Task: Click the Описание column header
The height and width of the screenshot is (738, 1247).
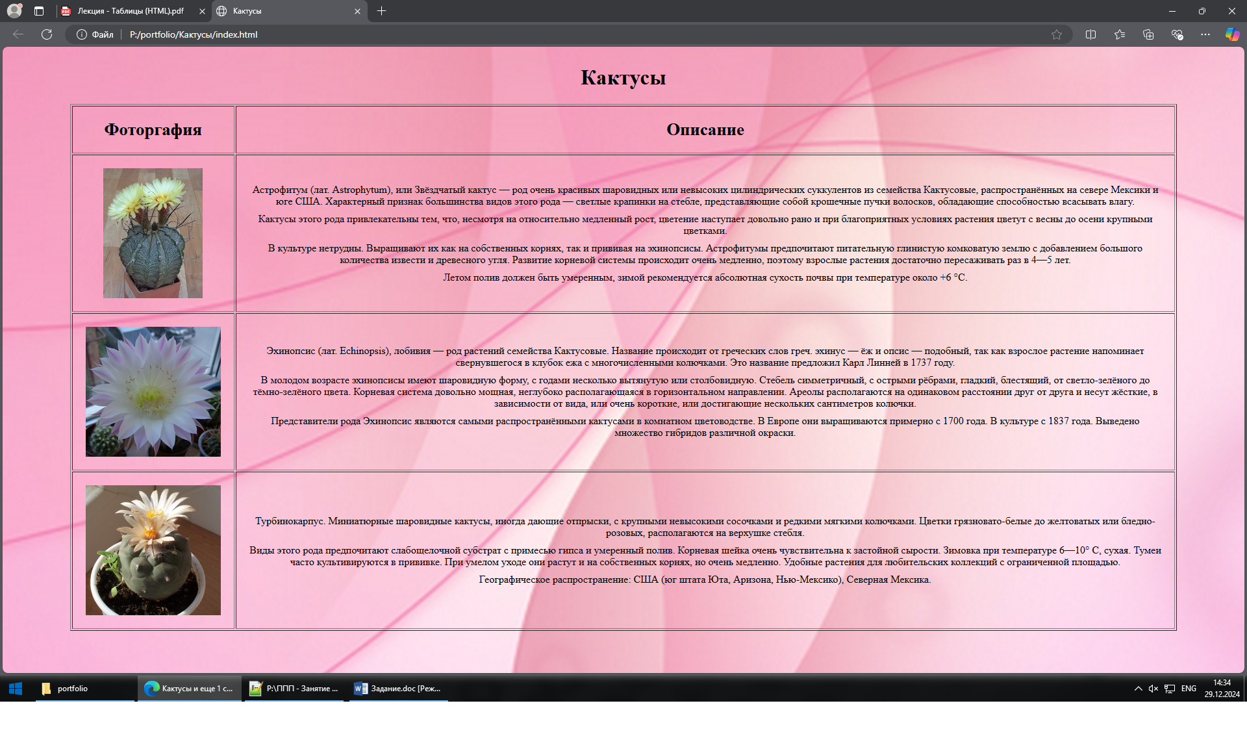Action: click(x=705, y=129)
